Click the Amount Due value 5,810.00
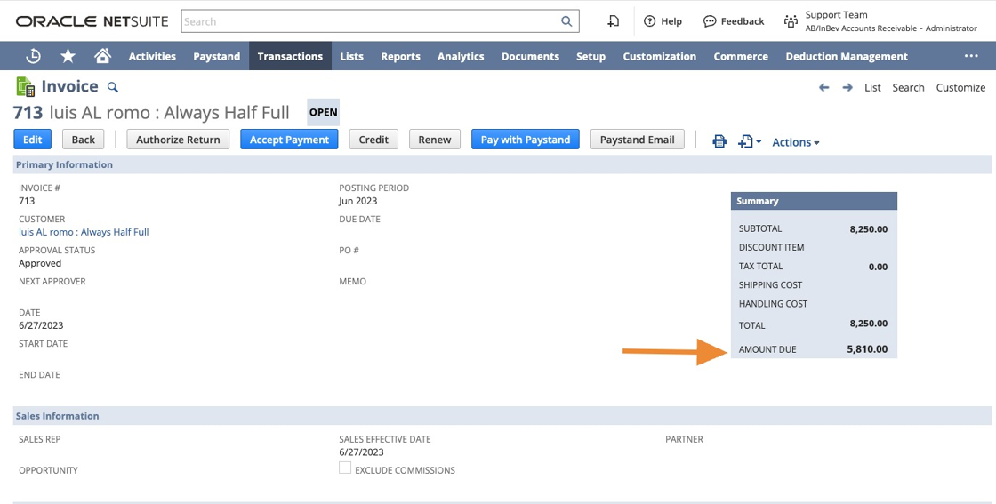This screenshot has height=504, width=996. coord(867,349)
